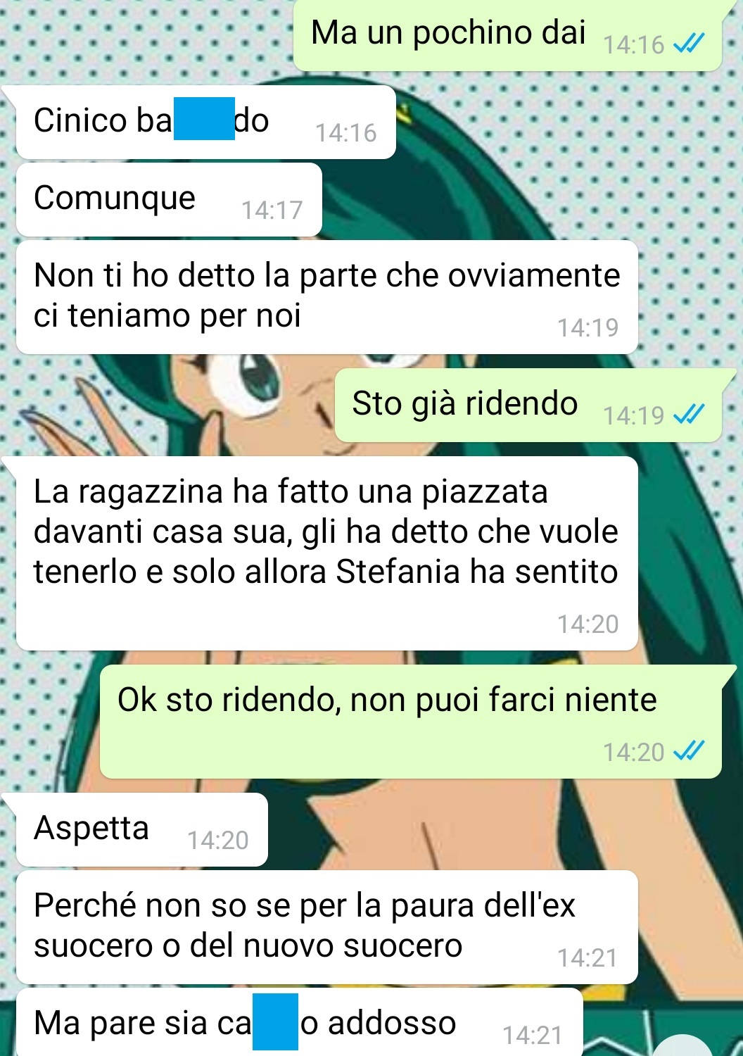Click 14:16 timestamp of 'Cinico' message
The image size is (743, 1056).
point(345,132)
